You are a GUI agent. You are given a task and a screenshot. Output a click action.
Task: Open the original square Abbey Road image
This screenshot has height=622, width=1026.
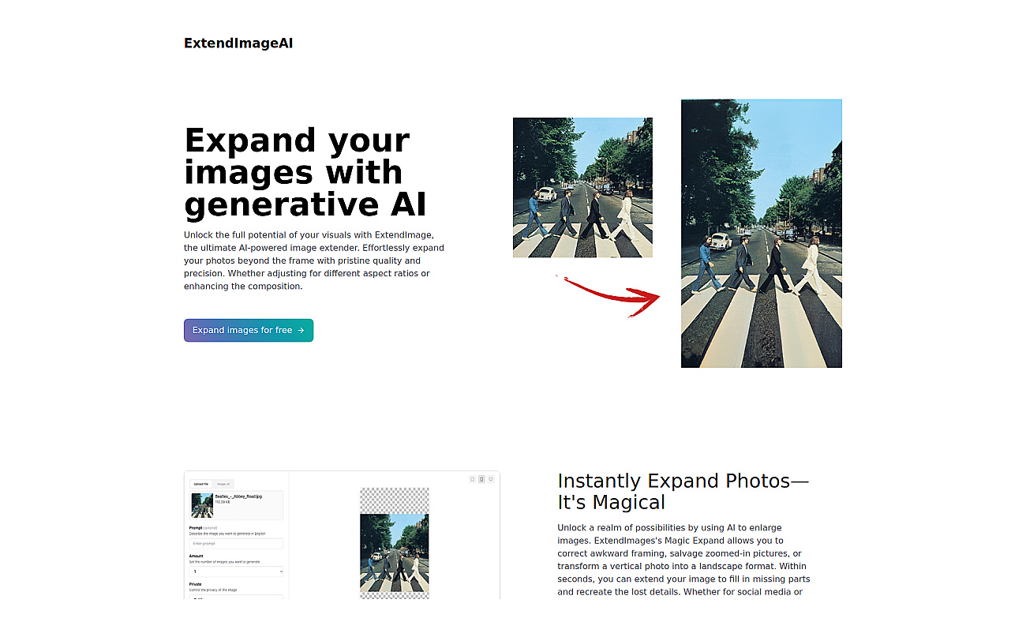coord(582,187)
